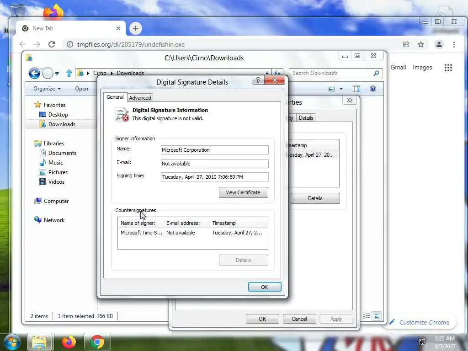Select the Microsoft Time-S... countersignature row
This screenshot has height=351, width=468.
click(192, 233)
